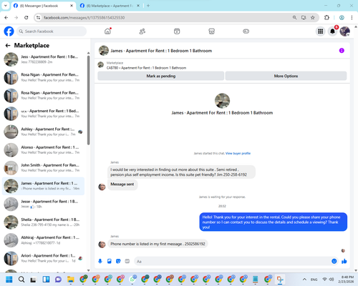This screenshot has width=358, height=286.
Task: Open the tab search dropdown arrow
Action: (x=6, y=6)
